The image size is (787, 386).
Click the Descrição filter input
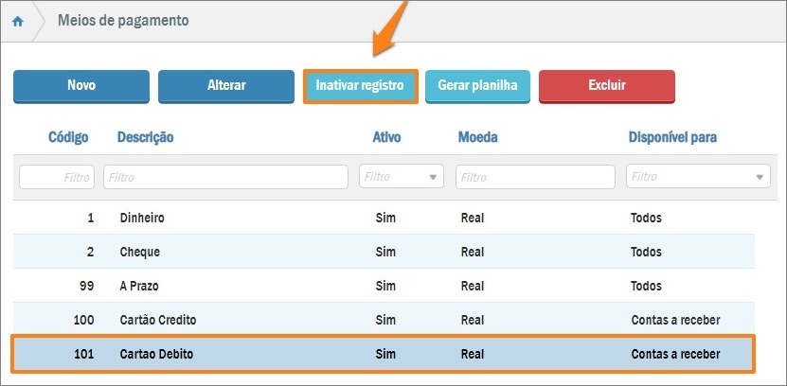(225, 177)
